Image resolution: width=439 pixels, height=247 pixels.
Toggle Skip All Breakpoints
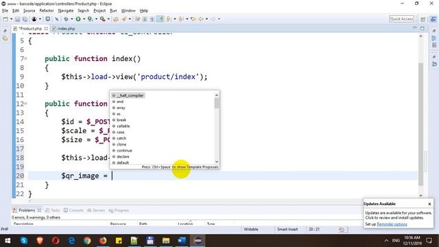coord(56,19)
